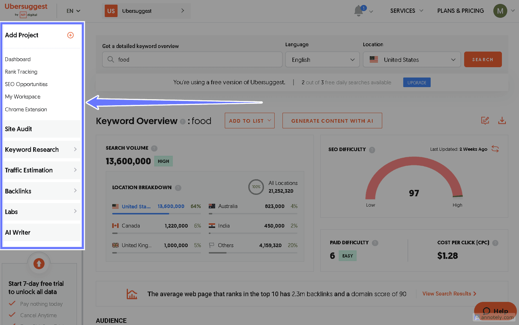
Task: Go to Rank Tracking
Action: click(21, 72)
